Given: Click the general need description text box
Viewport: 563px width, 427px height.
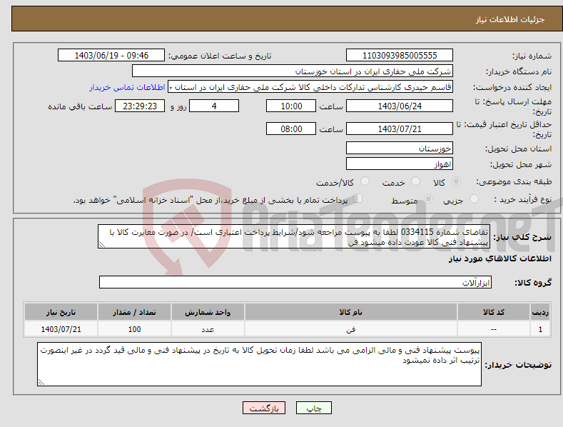Looking at the screenshot, I should tap(294, 236).
